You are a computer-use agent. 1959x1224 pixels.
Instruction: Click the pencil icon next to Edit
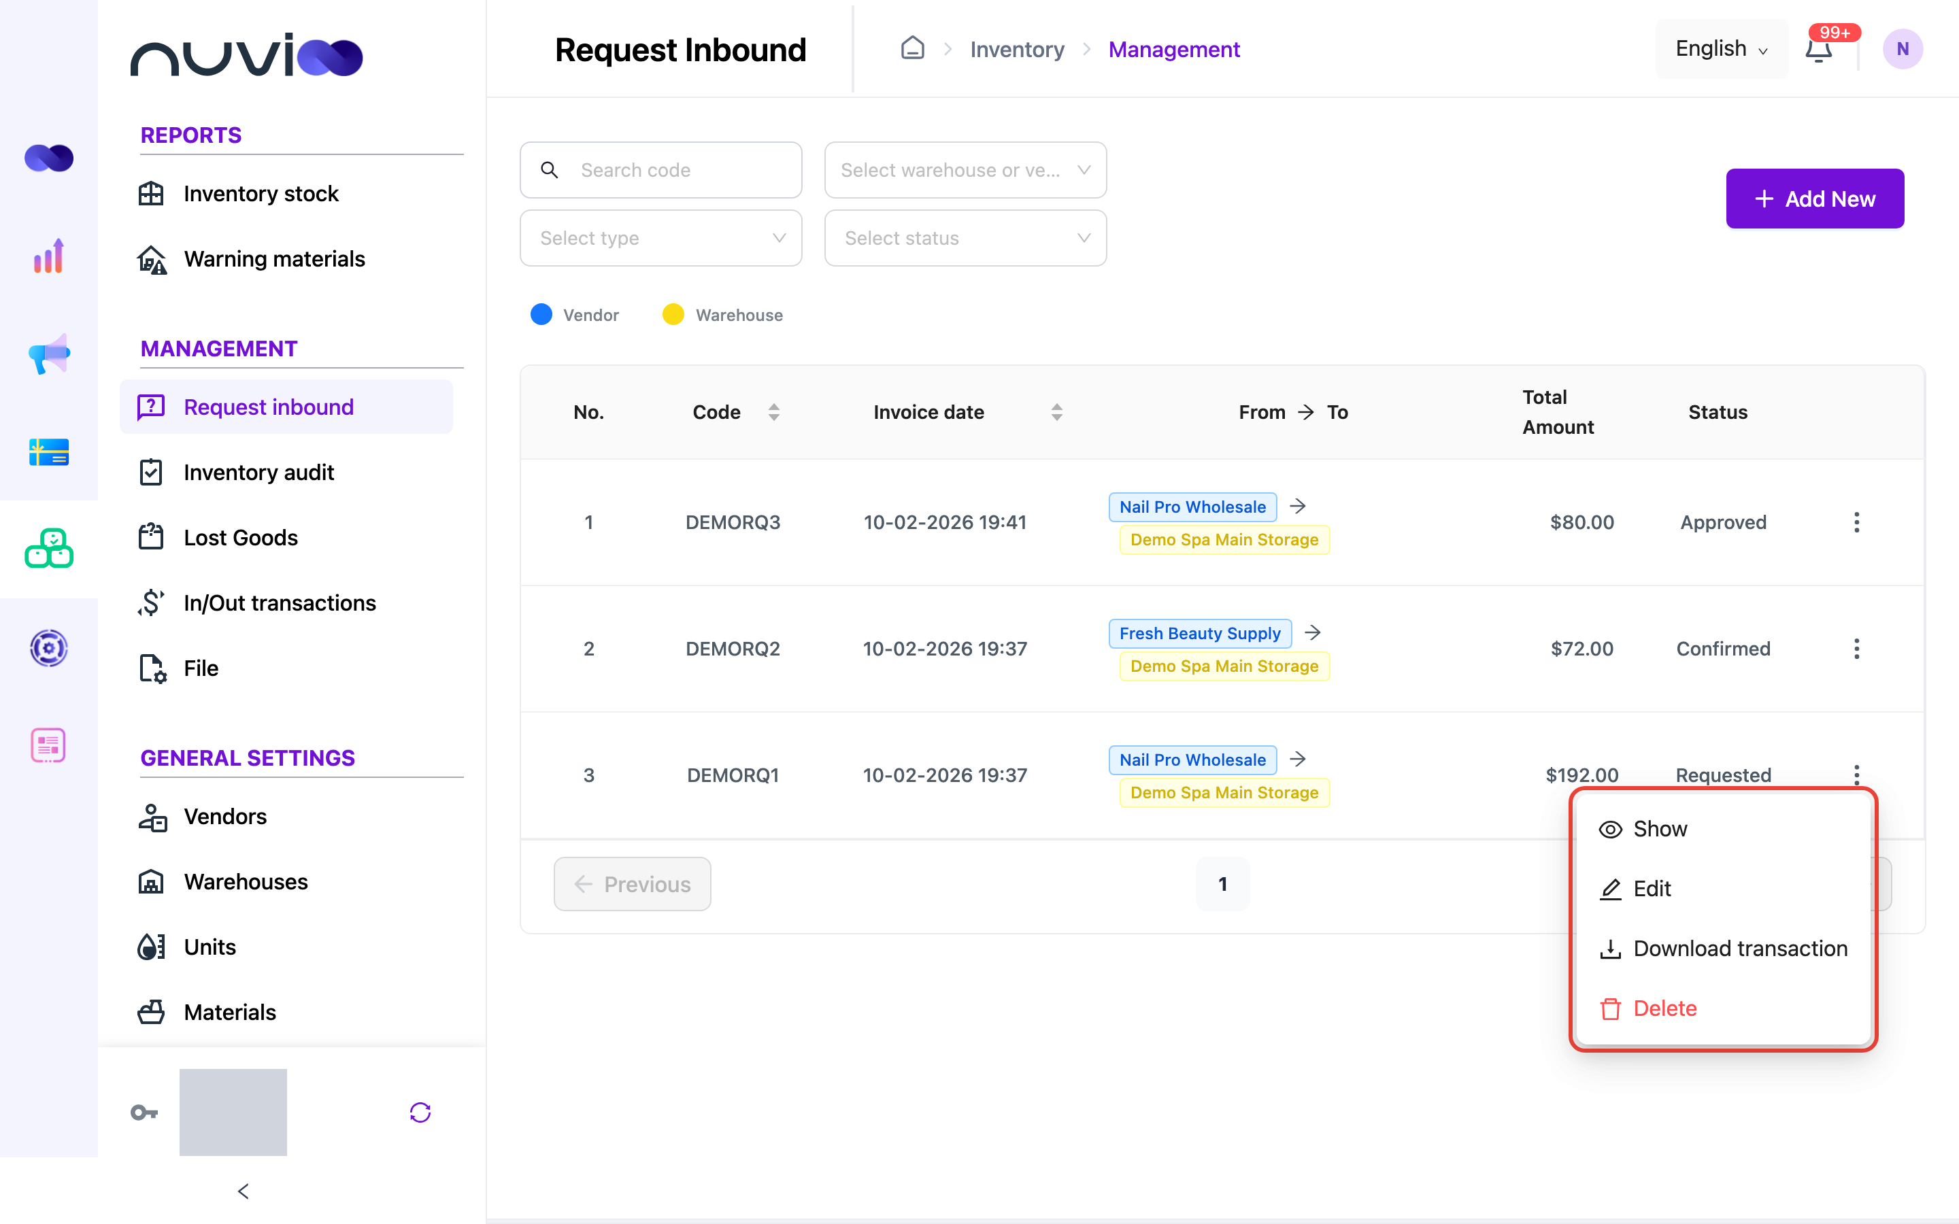tap(1610, 889)
